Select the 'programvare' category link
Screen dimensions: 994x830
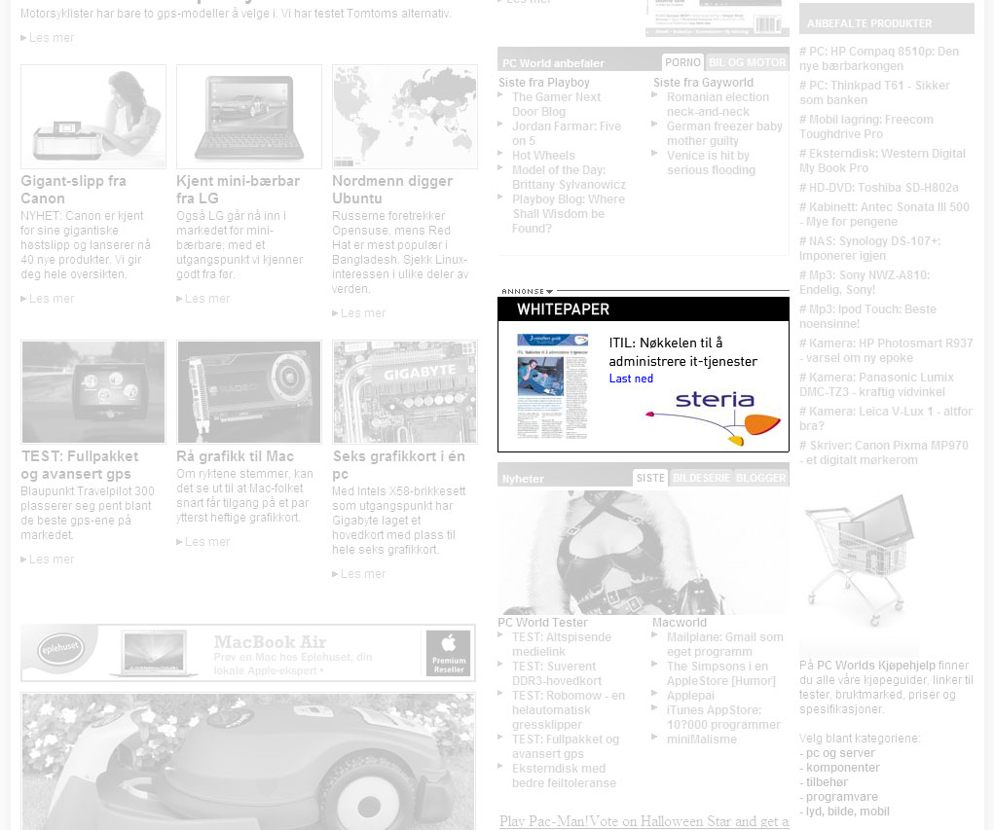pyautogui.click(x=842, y=796)
